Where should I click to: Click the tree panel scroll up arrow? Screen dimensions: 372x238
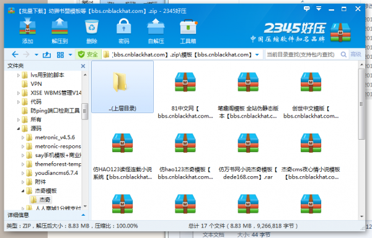click(85, 75)
